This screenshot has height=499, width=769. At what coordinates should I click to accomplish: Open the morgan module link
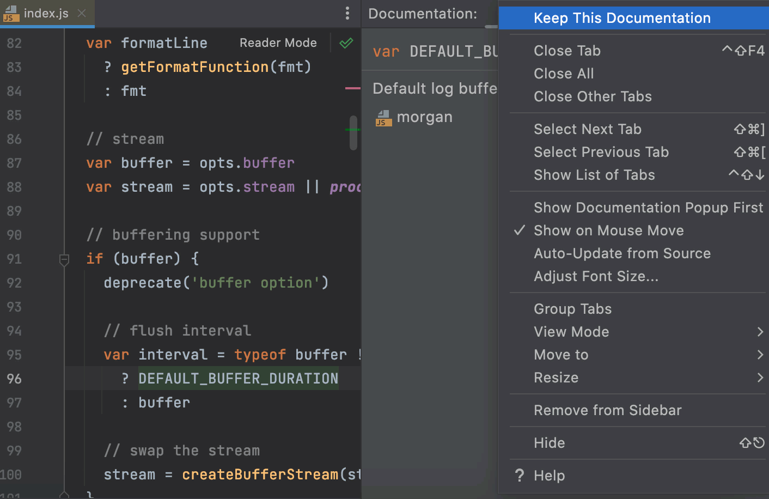coord(424,117)
